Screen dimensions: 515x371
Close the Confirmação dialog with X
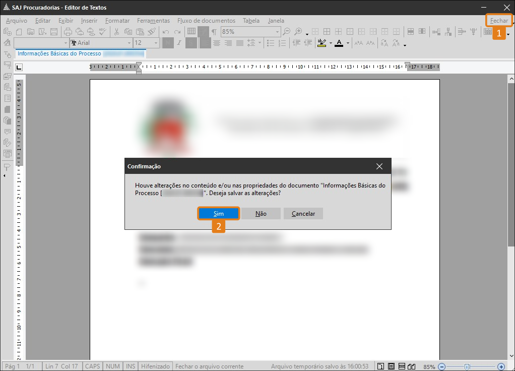point(379,166)
